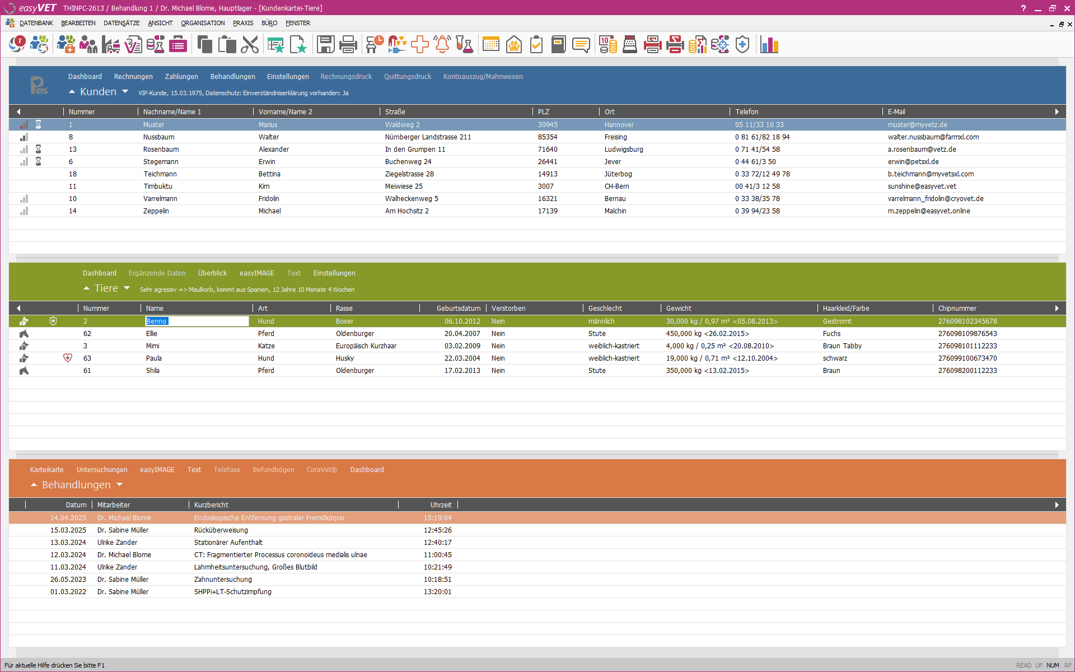Click the scissors cut icon in toolbar
The height and width of the screenshot is (672, 1075).
(250, 45)
